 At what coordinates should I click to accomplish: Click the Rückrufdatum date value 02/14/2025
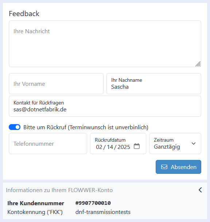[113, 147]
